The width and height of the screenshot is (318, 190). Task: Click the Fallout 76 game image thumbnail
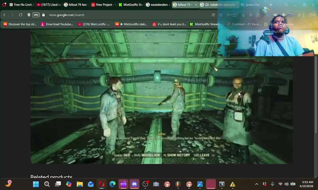162,97
